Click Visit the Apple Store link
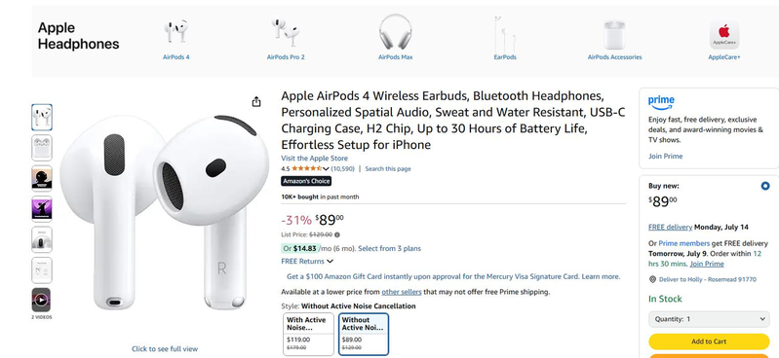The image size is (779, 358). (315, 159)
